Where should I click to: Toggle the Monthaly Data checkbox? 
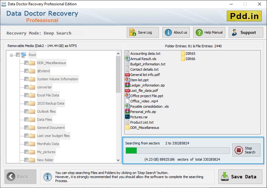pyautogui.click(x=26, y=143)
